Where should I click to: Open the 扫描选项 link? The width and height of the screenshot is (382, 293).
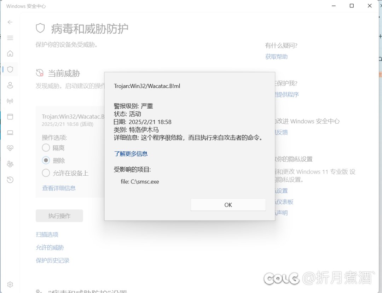coord(47,235)
